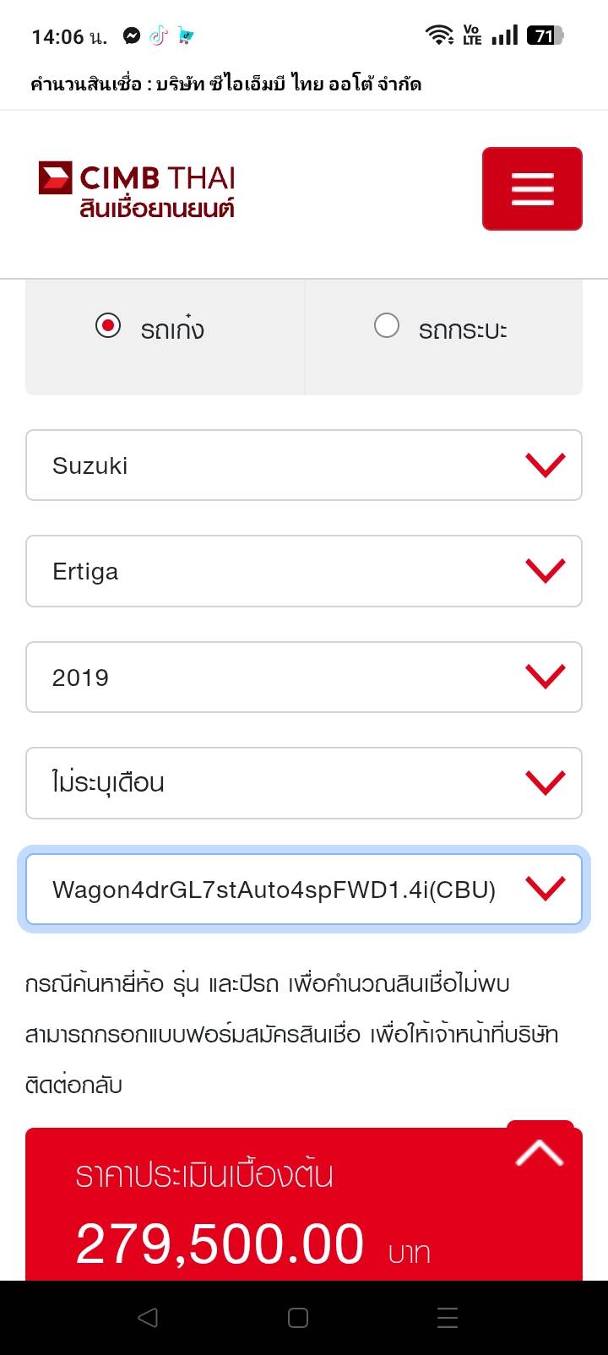Tap the Messenger notification icon
Screen dimensions: 608x1355
pyautogui.click(x=132, y=35)
